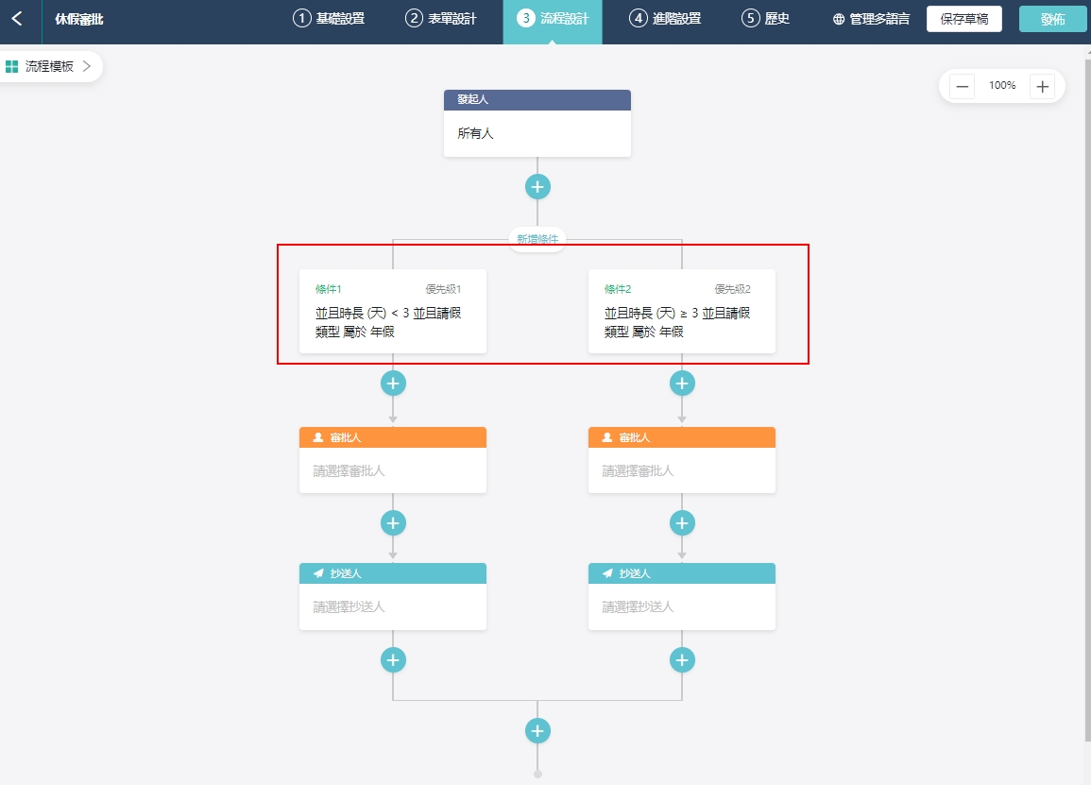Click the 保存草稿 button
The height and width of the screenshot is (785, 1091).
[x=963, y=19]
